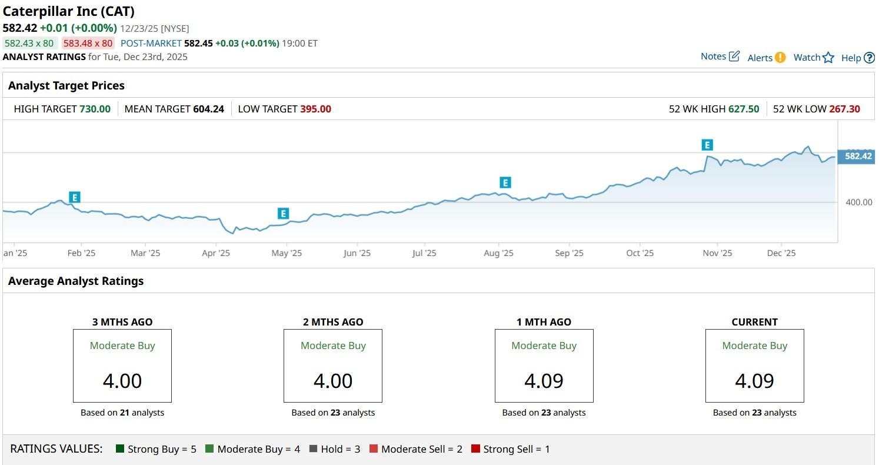Select the 1 MTH AGO rating box

(544, 366)
